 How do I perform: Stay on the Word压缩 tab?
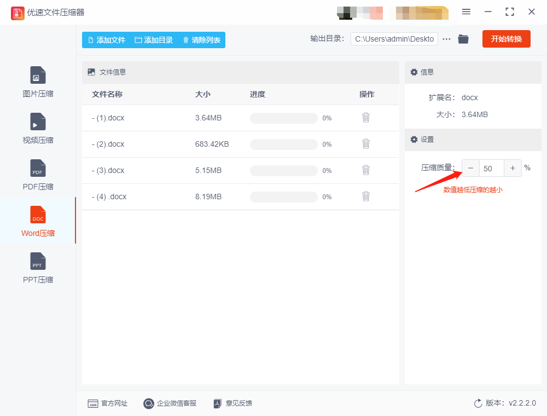[38, 221]
